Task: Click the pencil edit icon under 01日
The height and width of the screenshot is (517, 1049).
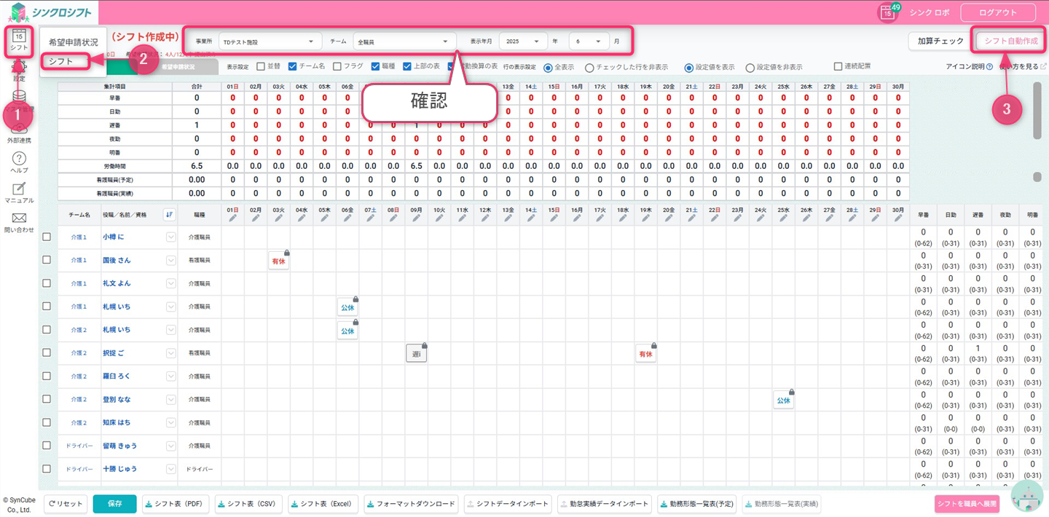Action: (232, 218)
